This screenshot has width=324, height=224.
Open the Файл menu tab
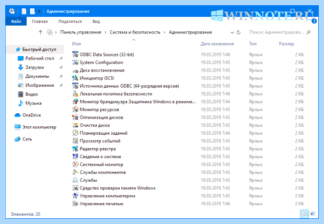(16, 21)
